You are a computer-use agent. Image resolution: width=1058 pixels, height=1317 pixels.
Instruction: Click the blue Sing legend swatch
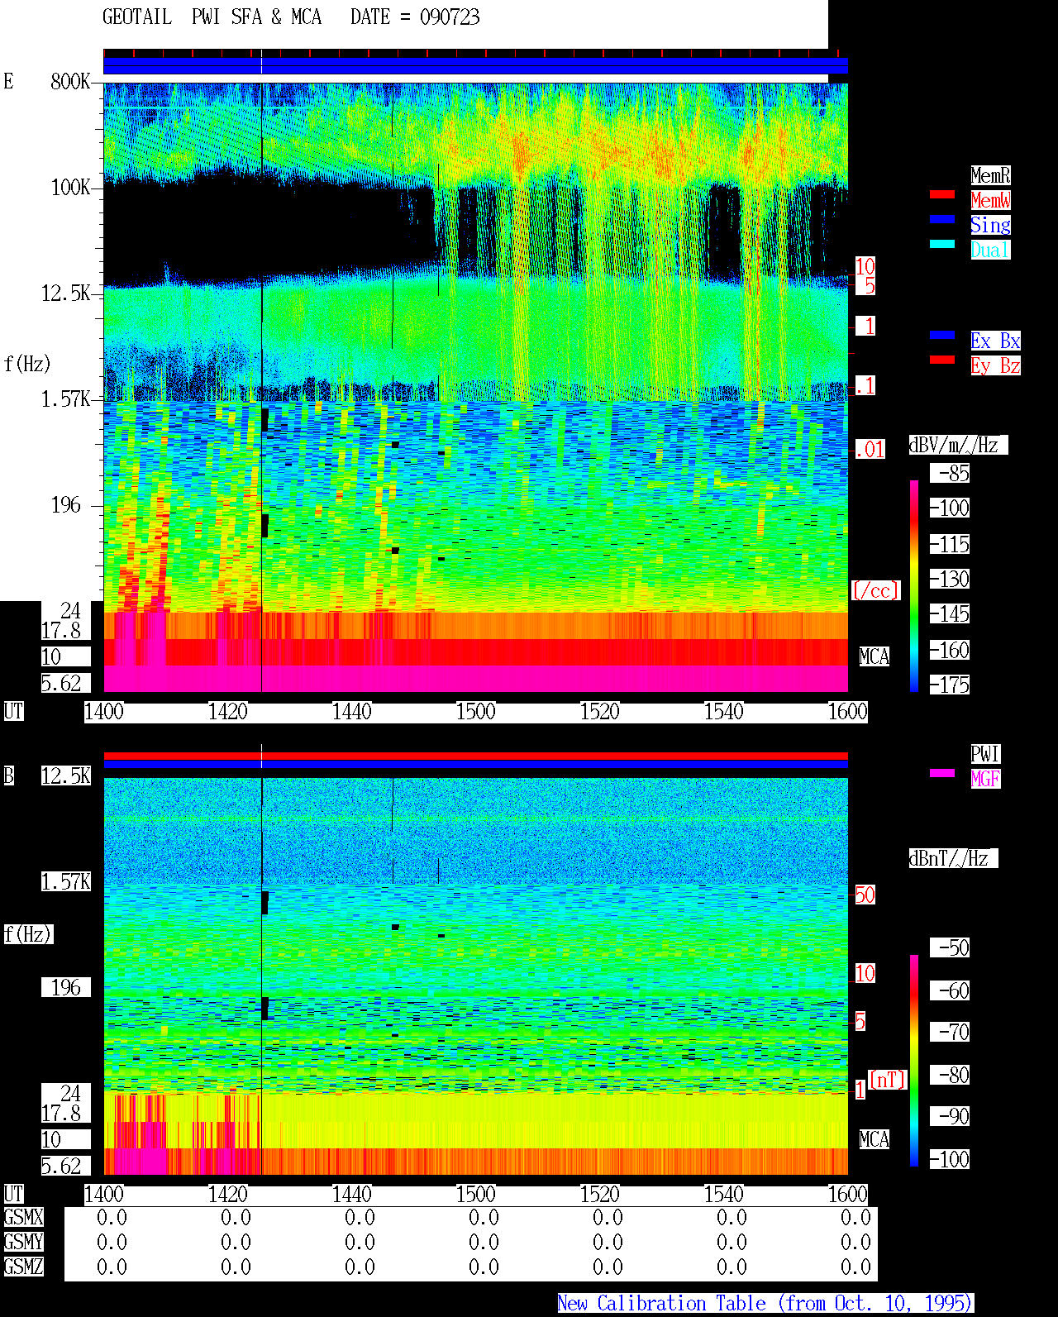pos(942,219)
